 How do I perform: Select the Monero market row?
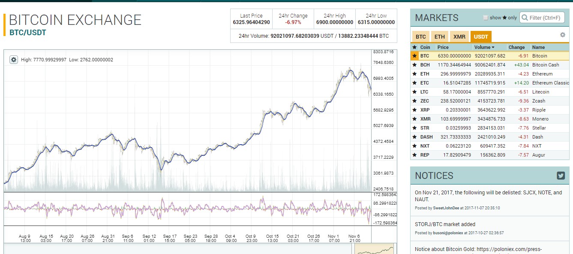pos(490,119)
